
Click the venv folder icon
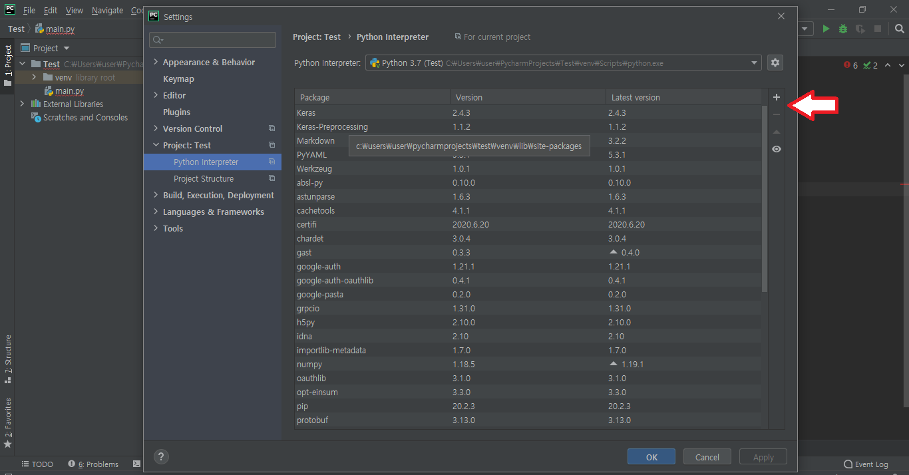(47, 77)
